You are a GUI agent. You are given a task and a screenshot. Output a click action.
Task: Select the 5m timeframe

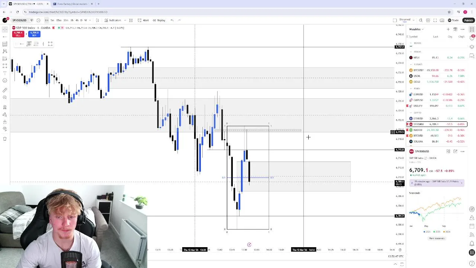tap(52, 20)
